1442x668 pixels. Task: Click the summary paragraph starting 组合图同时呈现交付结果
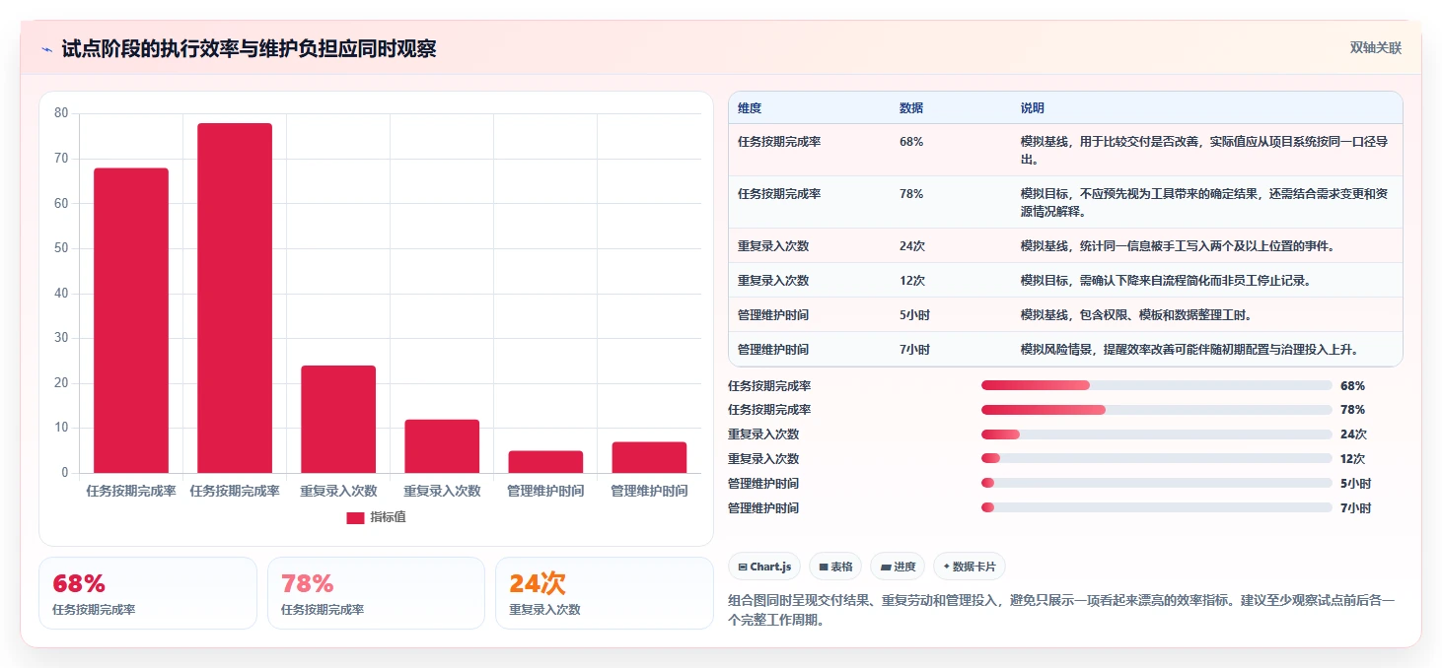click(x=1061, y=610)
